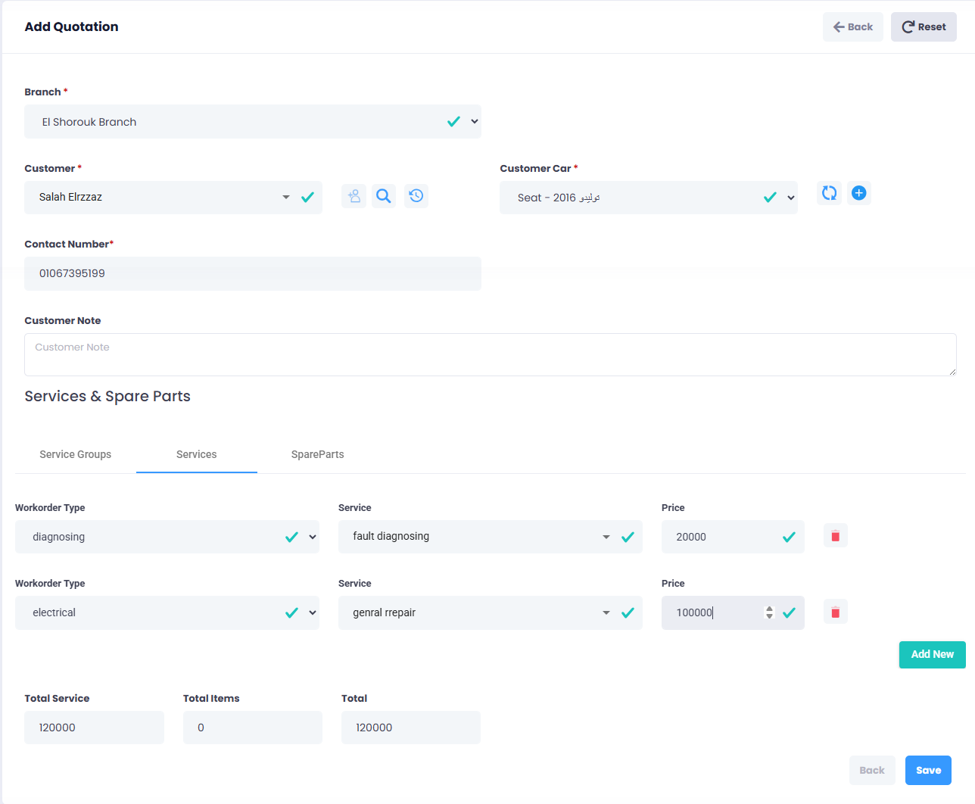975x804 pixels.
Task: Open the customer history clock icon
Action: [416, 197]
